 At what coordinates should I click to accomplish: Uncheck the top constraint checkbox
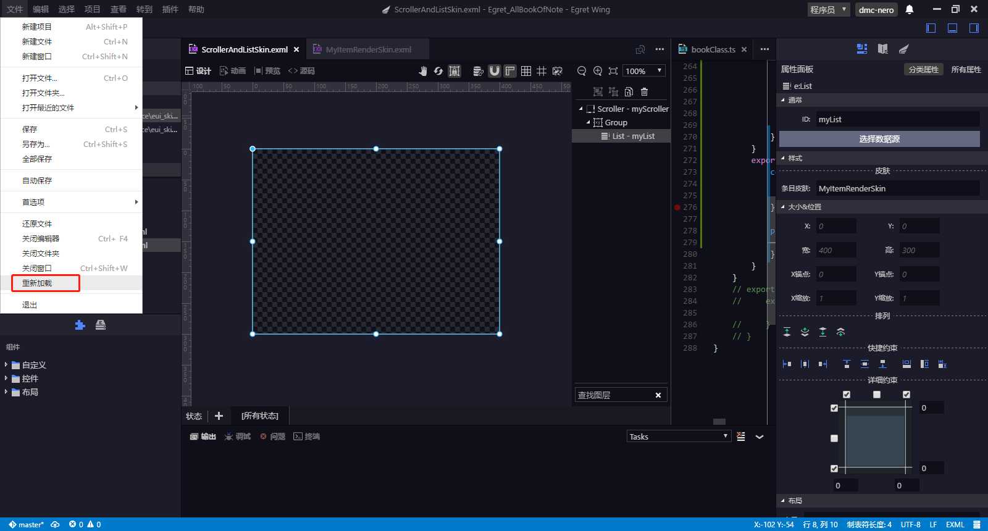click(834, 408)
